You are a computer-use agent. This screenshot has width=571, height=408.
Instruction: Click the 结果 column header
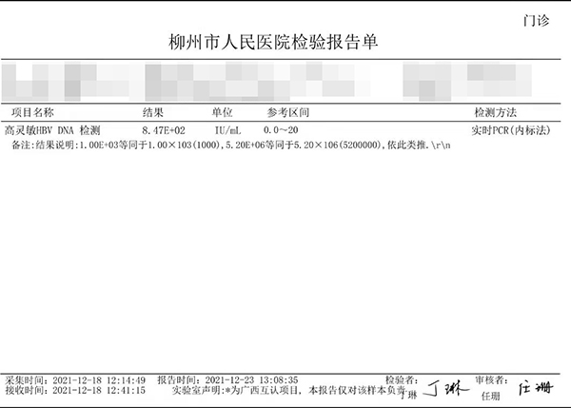tap(153, 112)
